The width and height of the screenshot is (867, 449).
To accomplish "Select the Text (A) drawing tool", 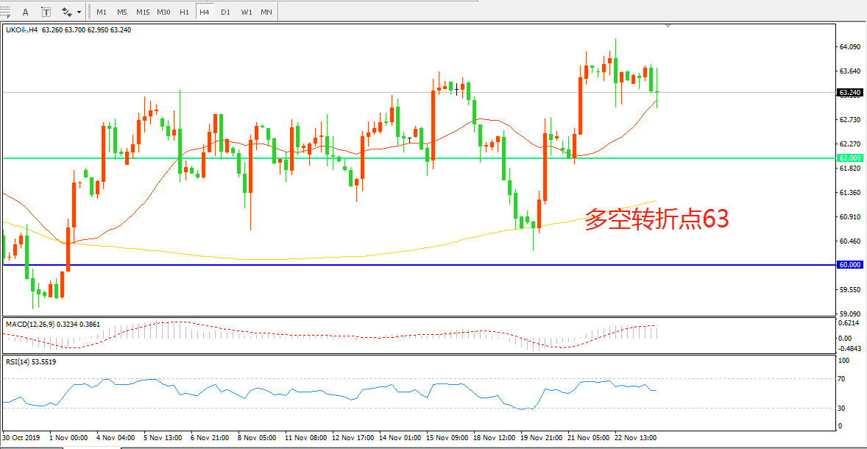I will [26, 12].
